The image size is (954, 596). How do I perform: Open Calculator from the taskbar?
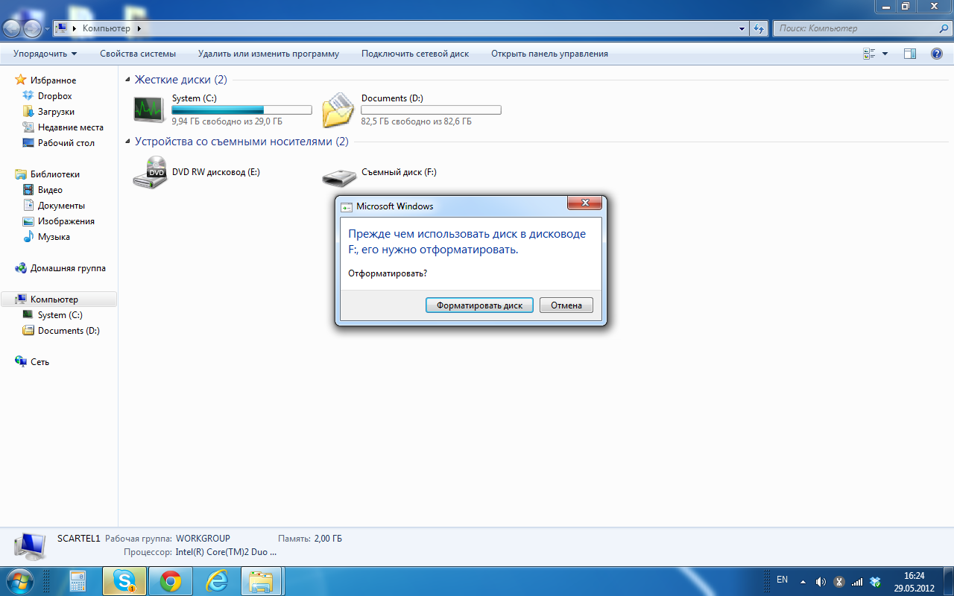[78, 581]
